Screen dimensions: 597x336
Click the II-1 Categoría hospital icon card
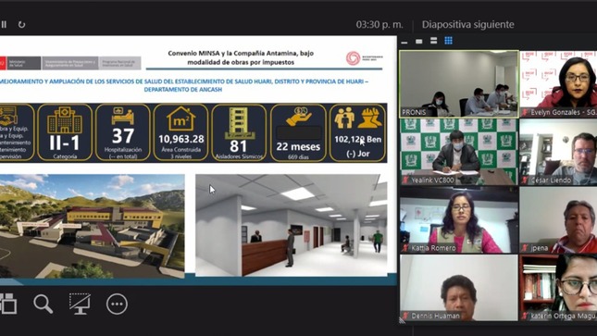[x=65, y=132]
